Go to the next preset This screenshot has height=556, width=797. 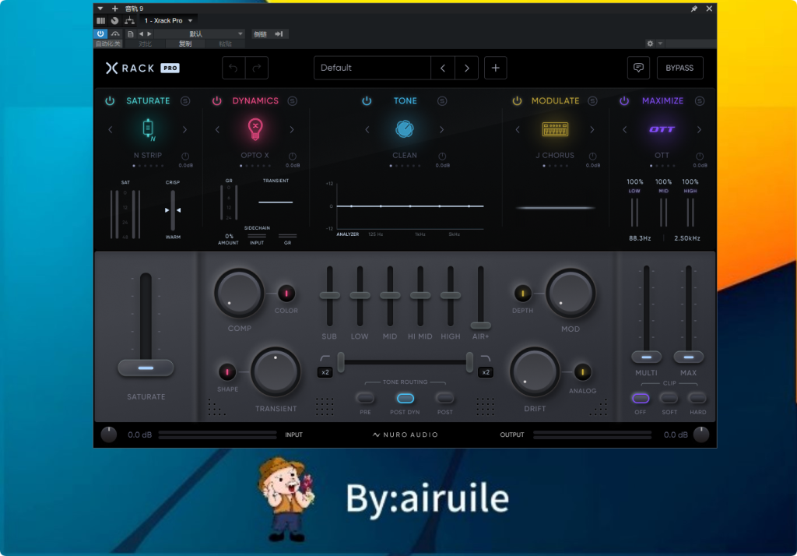(467, 68)
